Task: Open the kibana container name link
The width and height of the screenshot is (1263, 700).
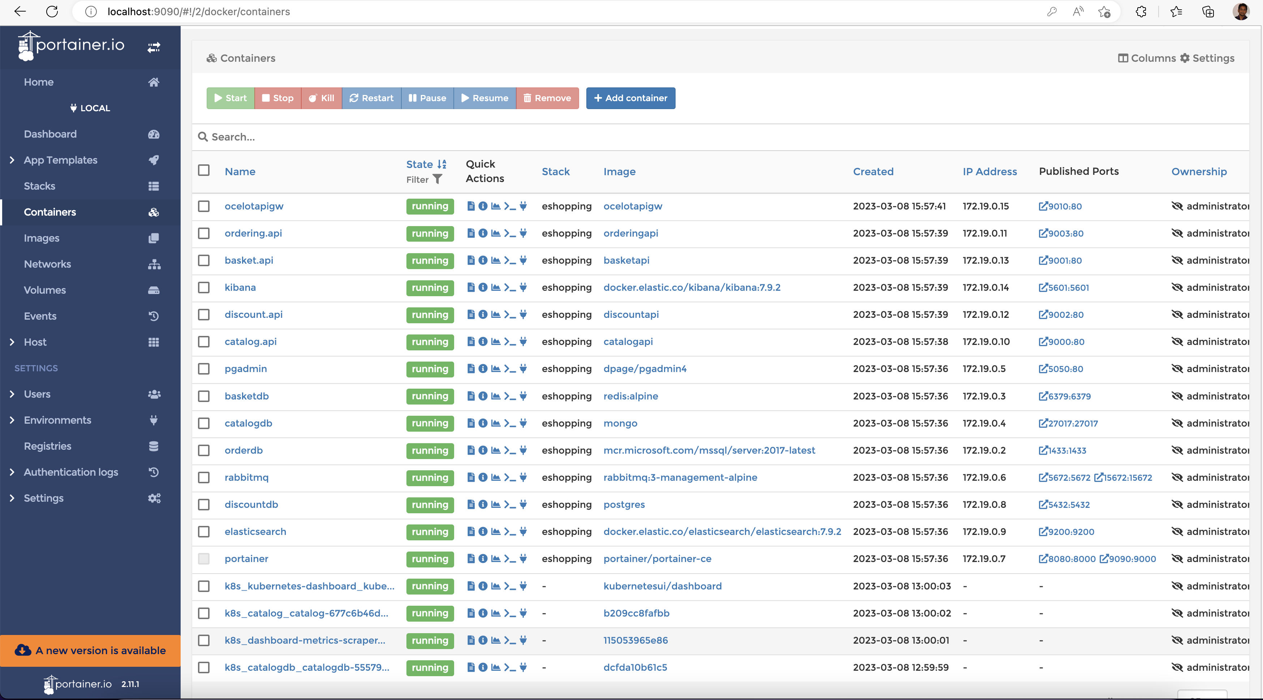Action: point(240,287)
